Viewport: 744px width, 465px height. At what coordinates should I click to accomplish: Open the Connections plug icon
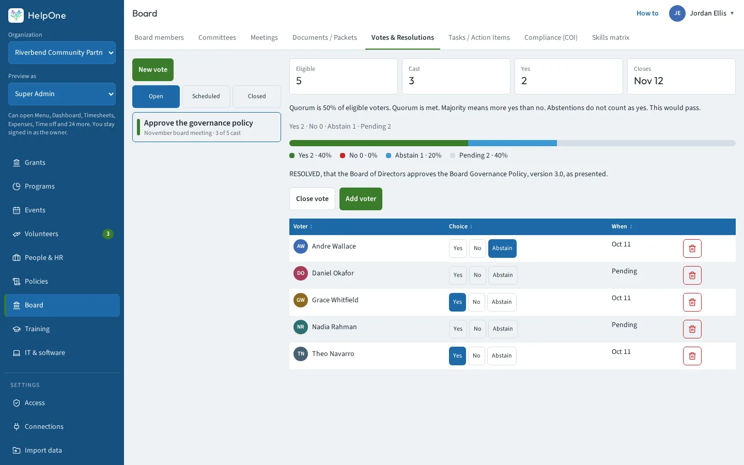(x=17, y=427)
